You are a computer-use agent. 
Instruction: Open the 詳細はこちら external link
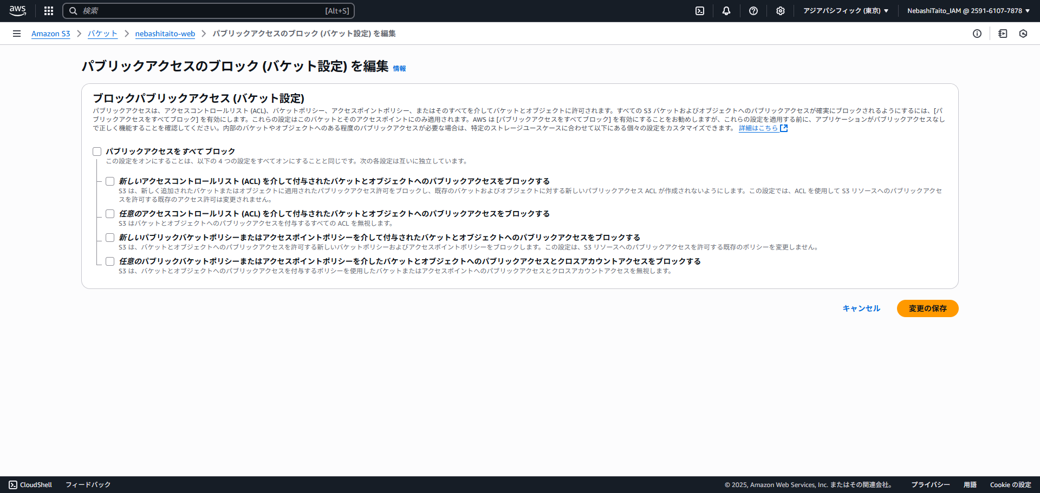[763, 128]
